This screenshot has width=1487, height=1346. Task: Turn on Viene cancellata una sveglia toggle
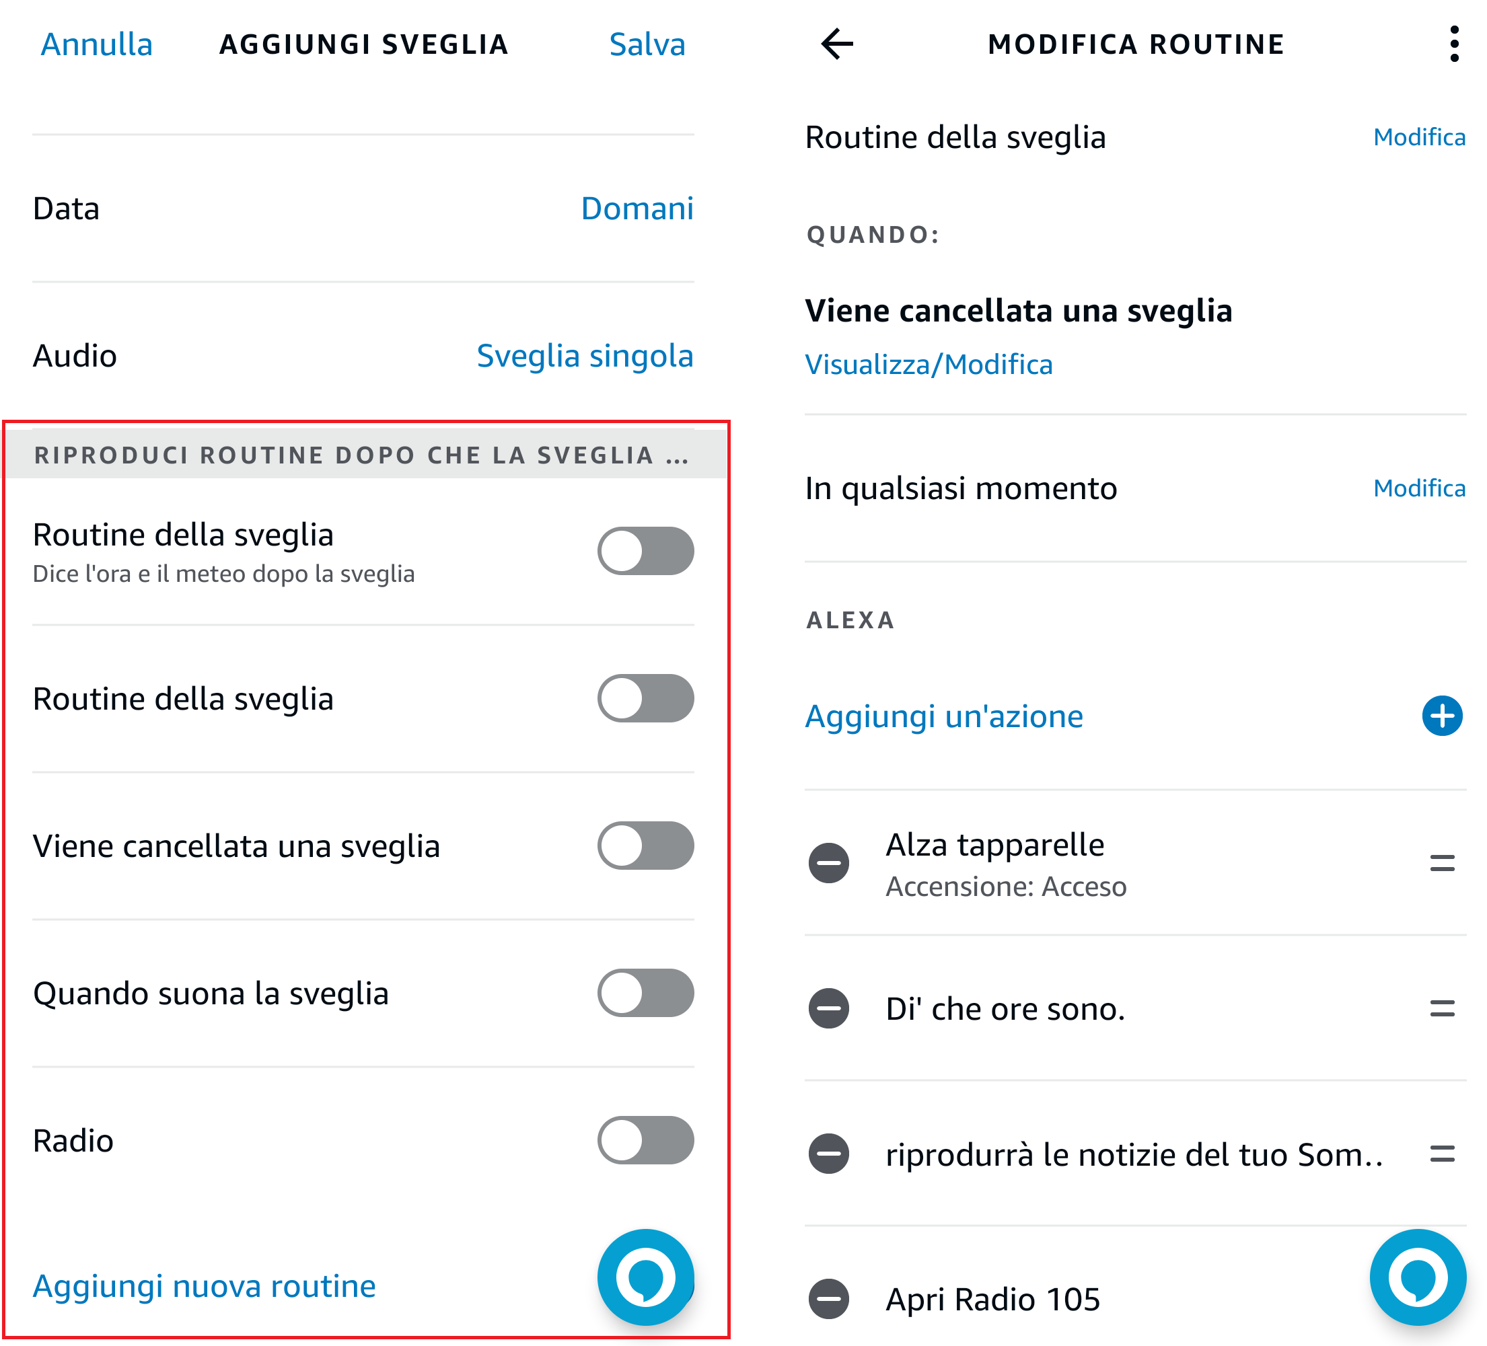tap(645, 846)
